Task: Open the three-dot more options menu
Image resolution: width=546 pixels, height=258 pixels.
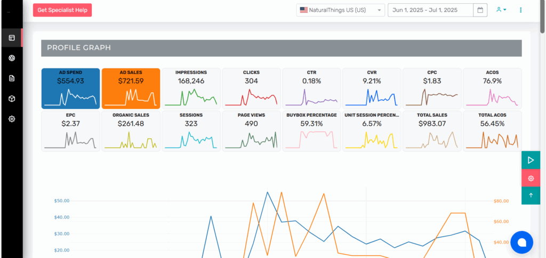Action: [520, 10]
